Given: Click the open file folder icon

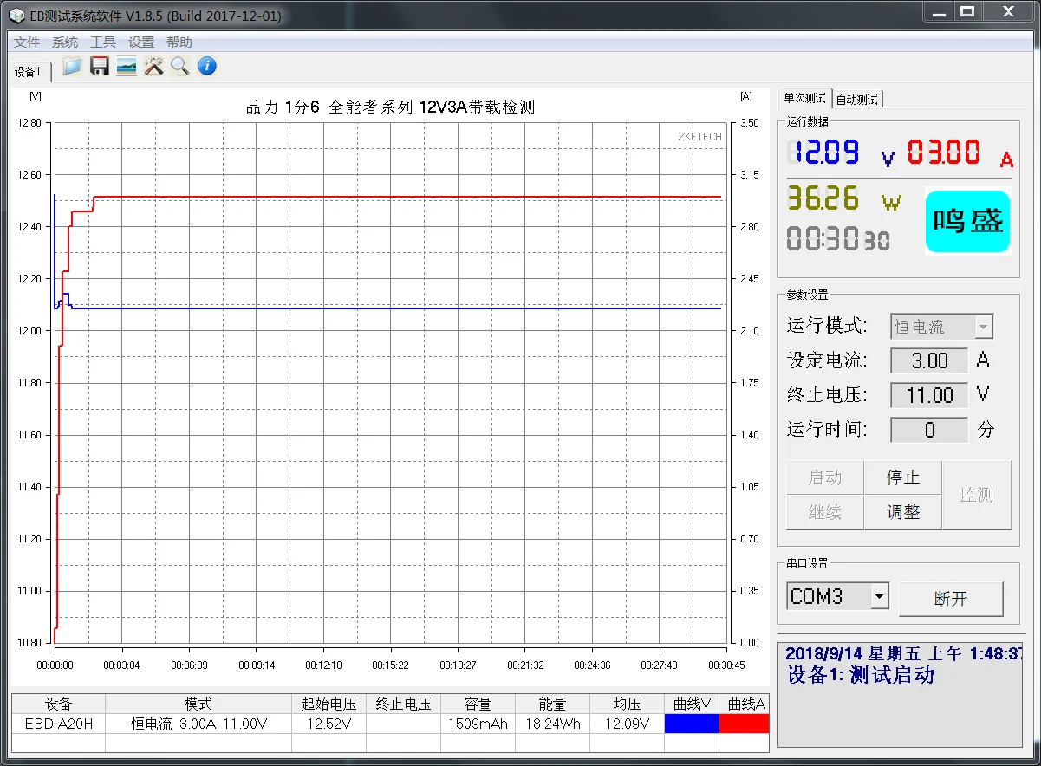Looking at the screenshot, I should pos(73,67).
